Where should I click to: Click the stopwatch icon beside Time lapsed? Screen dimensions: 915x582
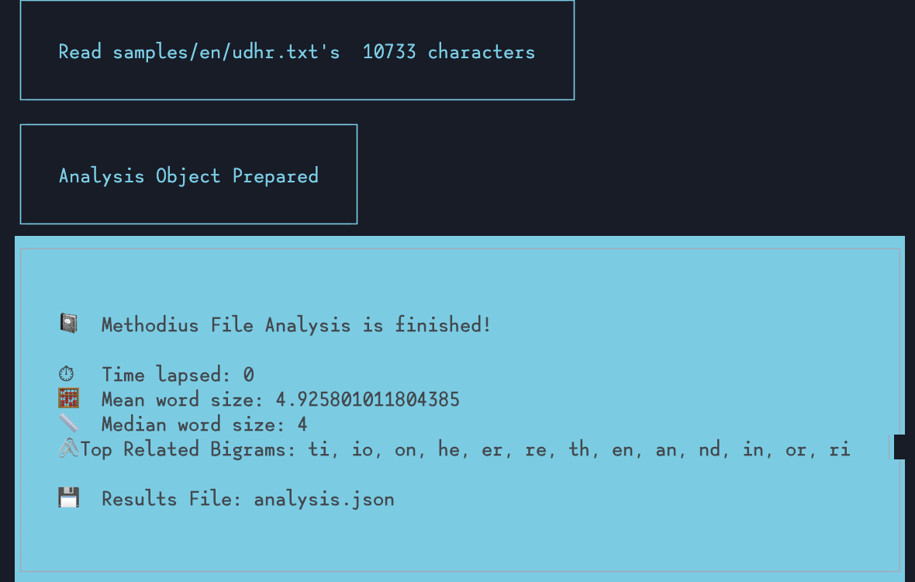click(69, 374)
